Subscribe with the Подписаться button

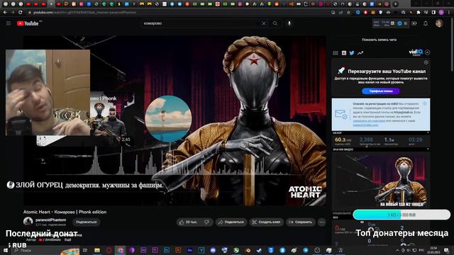pos(86,222)
